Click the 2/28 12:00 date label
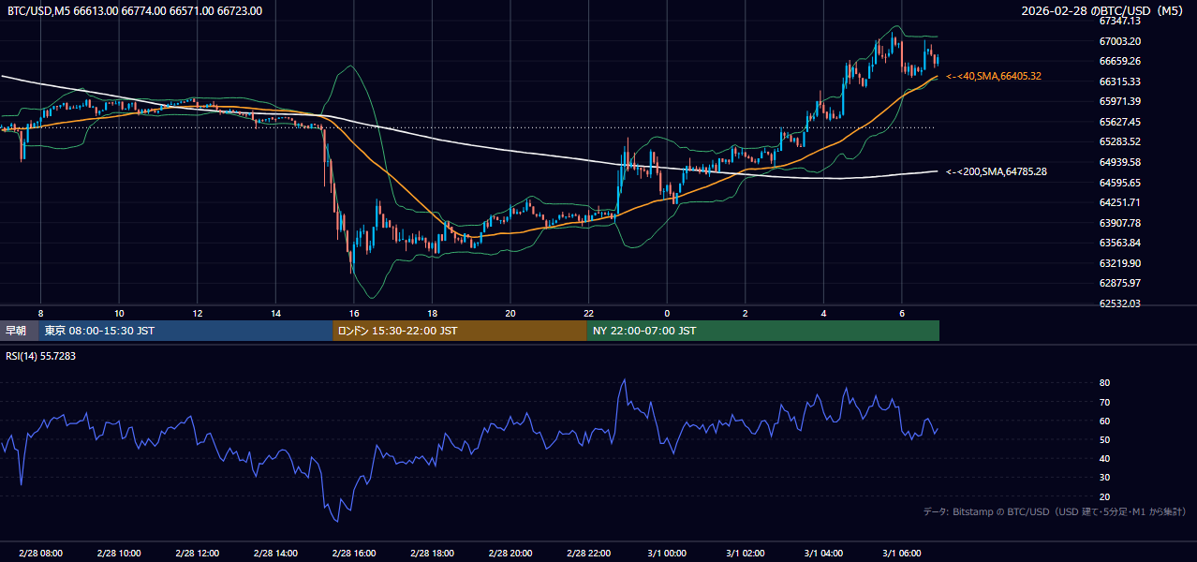Screen dimensions: 1197x562 coord(197,554)
